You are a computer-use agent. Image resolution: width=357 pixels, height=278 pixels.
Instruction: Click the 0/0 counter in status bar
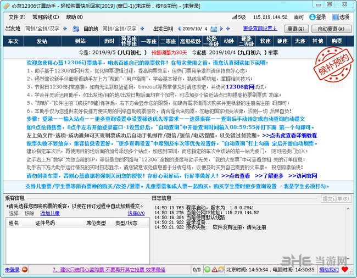[x=197, y=270]
